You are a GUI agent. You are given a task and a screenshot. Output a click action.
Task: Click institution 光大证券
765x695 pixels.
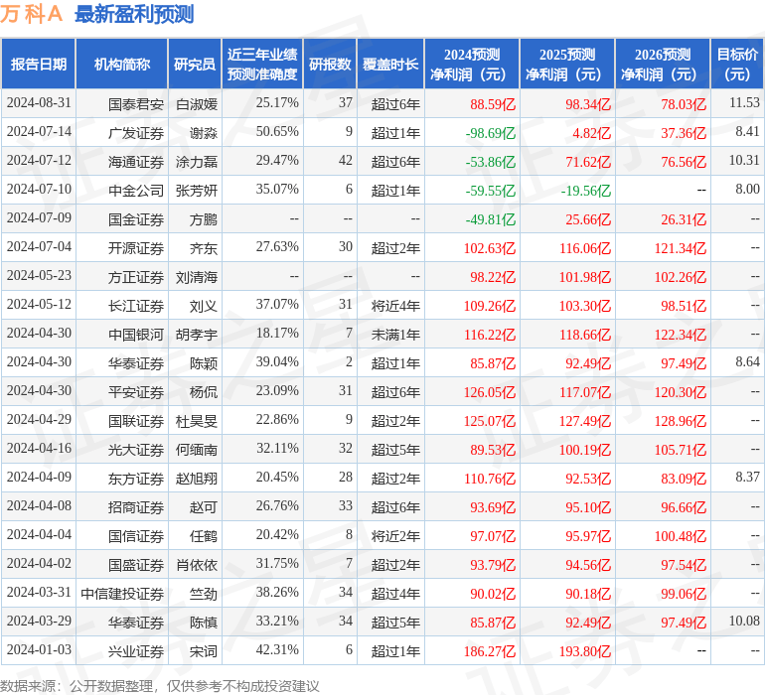136,450
